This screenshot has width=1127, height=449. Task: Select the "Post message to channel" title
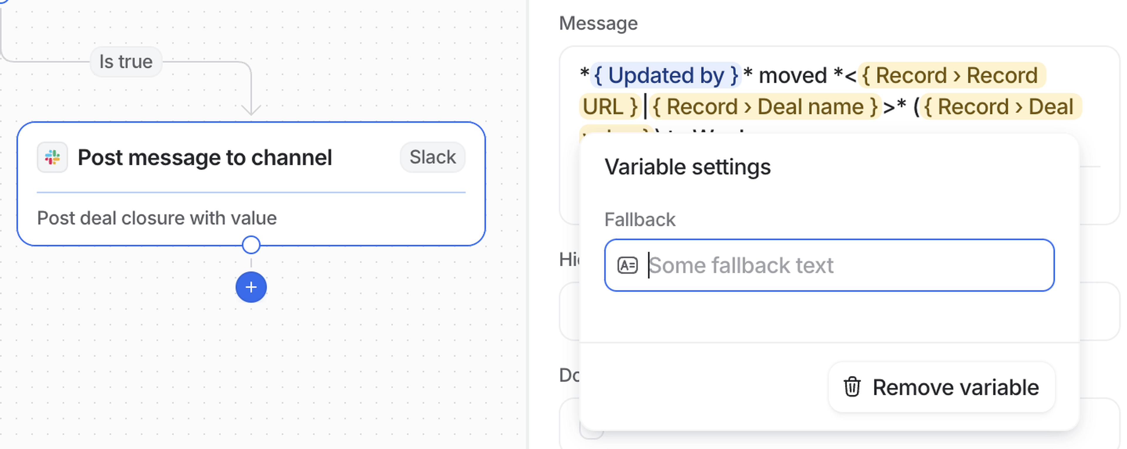pos(205,157)
